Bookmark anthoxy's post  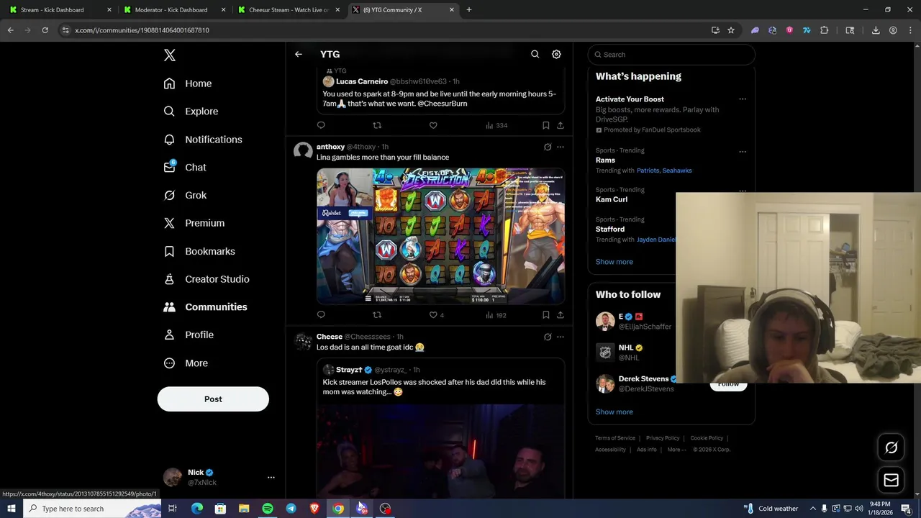(x=546, y=315)
